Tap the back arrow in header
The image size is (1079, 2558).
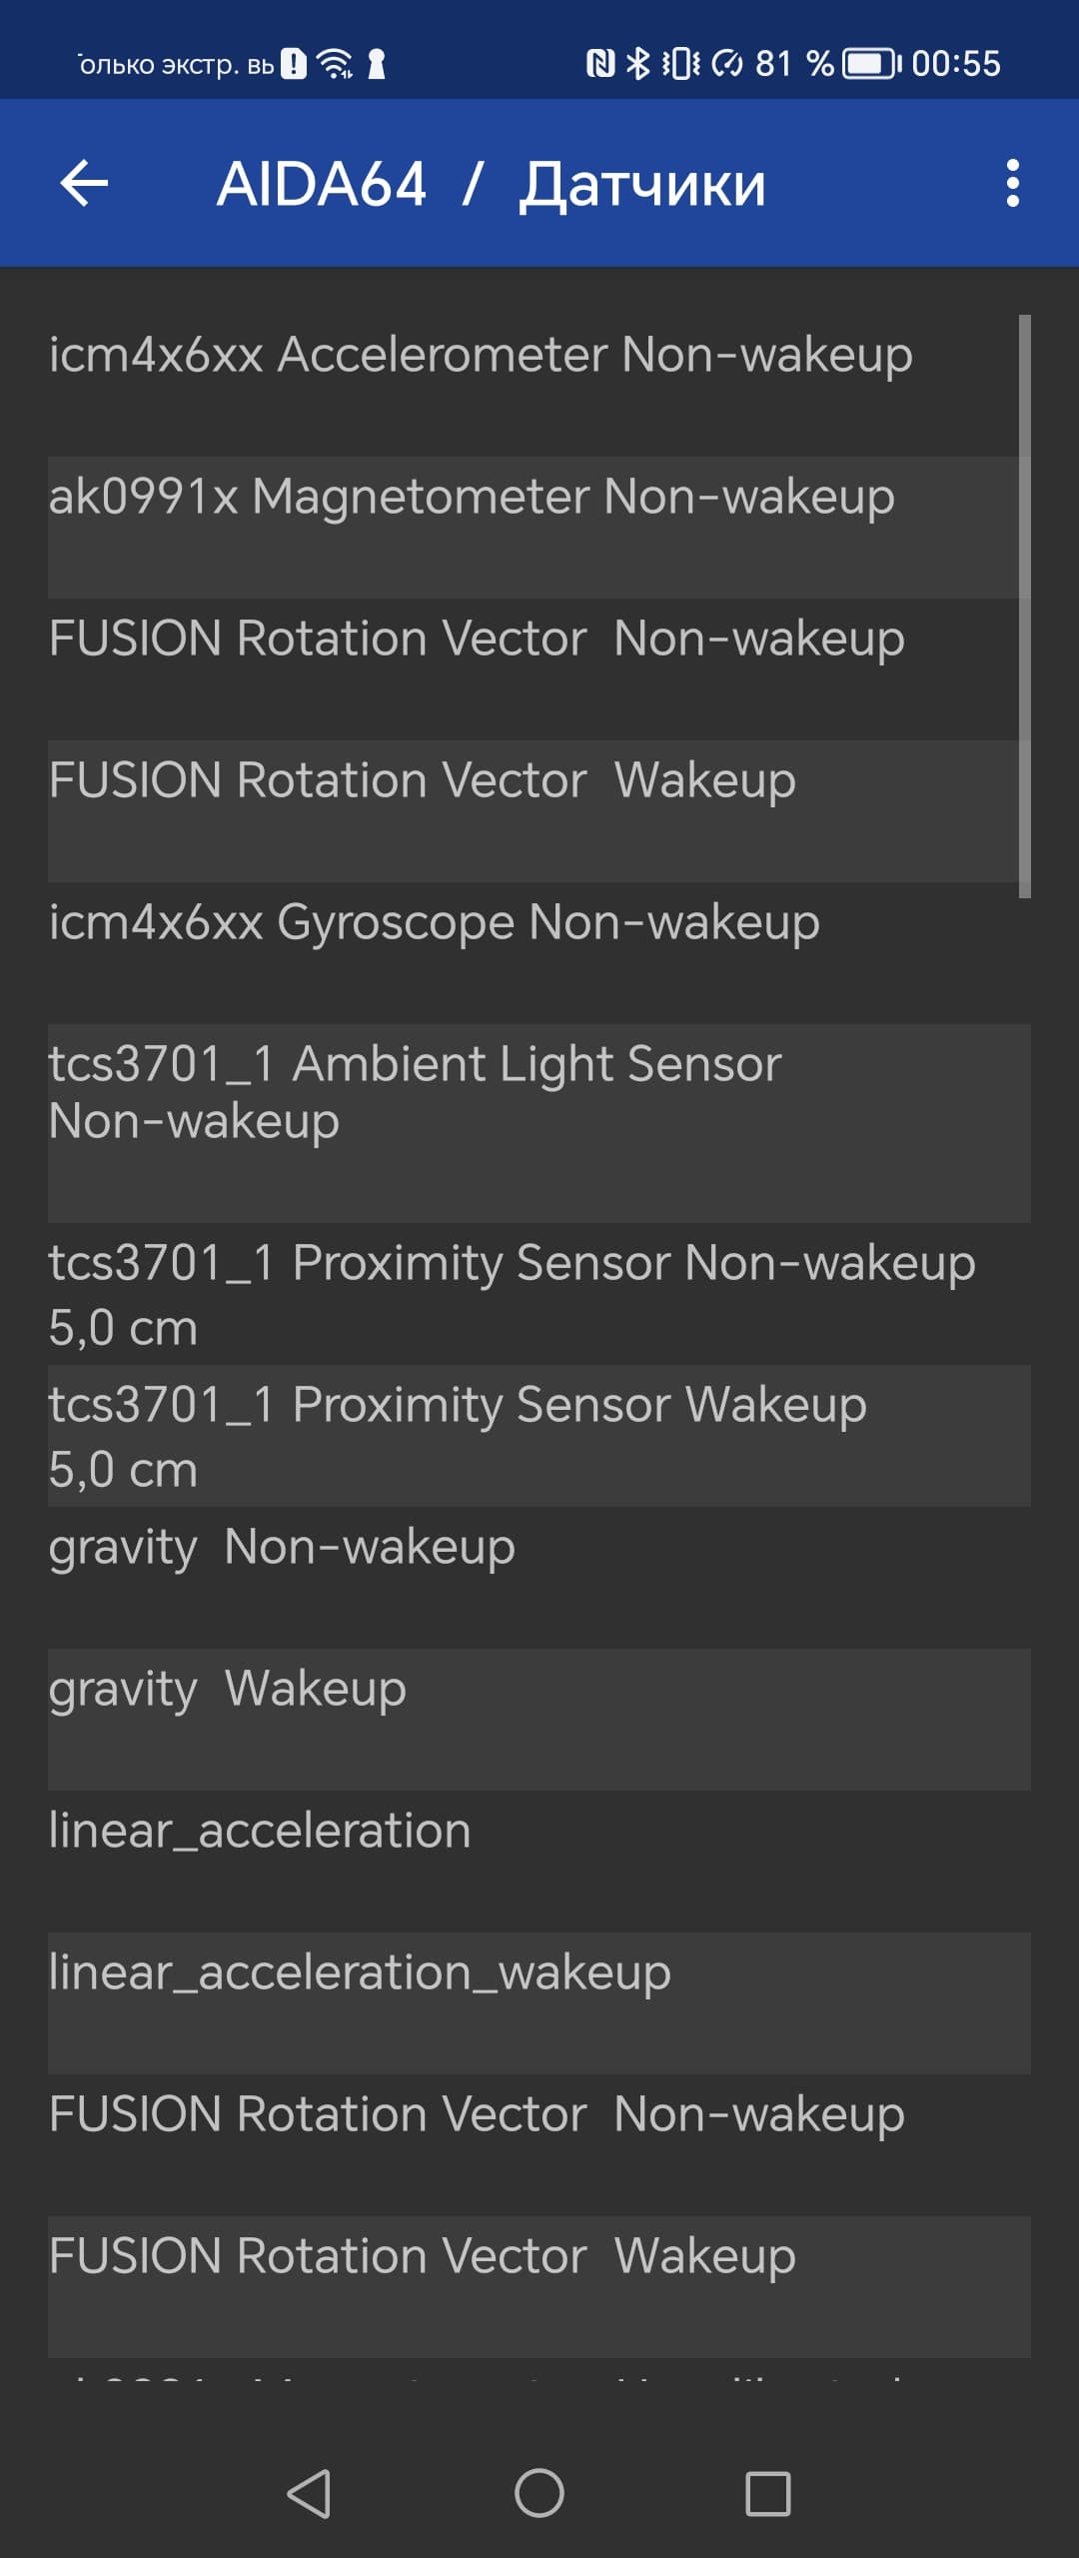click(84, 184)
